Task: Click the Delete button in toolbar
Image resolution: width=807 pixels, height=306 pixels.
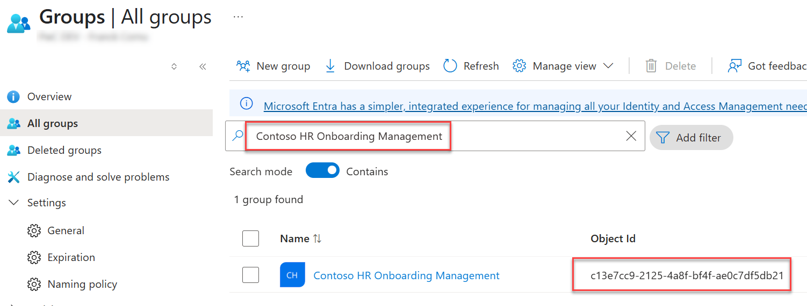Action: 671,66
